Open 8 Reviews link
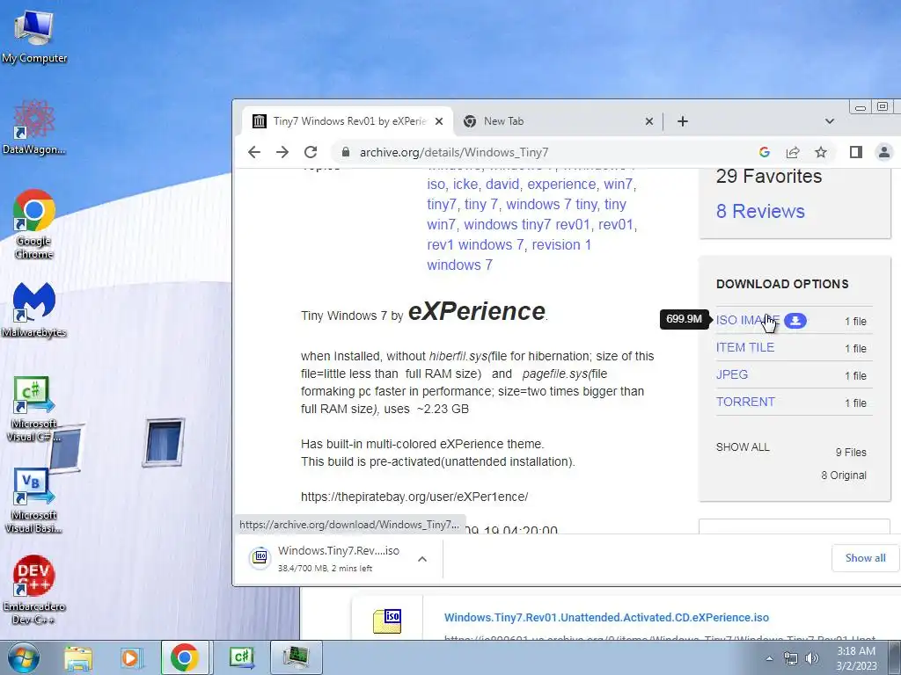Image resolution: width=901 pixels, height=675 pixels. pyautogui.click(x=760, y=211)
